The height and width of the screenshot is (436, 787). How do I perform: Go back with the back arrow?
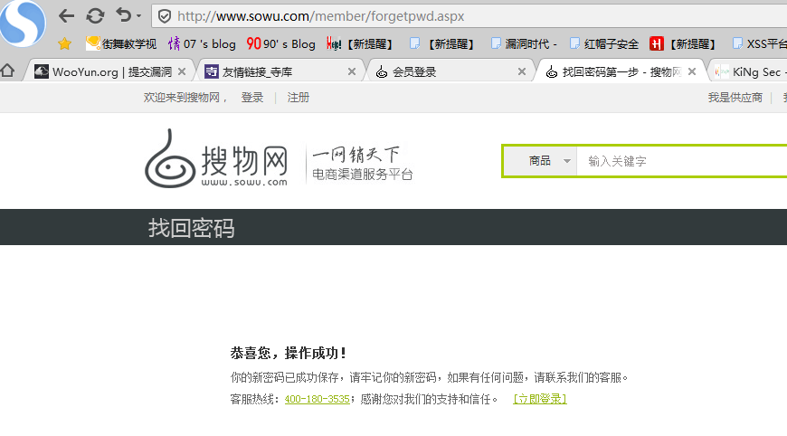[x=66, y=16]
